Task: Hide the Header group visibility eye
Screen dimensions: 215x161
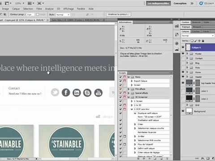Action: [183, 76]
